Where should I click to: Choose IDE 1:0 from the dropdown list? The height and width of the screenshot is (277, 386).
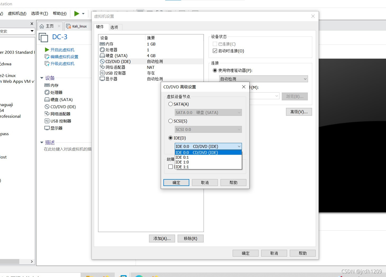coord(208,162)
